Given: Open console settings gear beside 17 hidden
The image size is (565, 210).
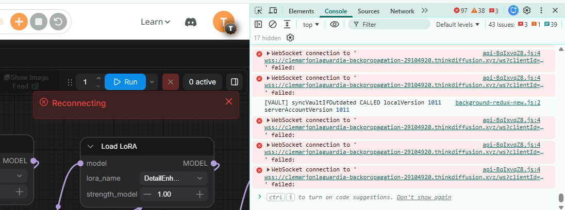Looking at the screenshot, I should click(290, 38).
